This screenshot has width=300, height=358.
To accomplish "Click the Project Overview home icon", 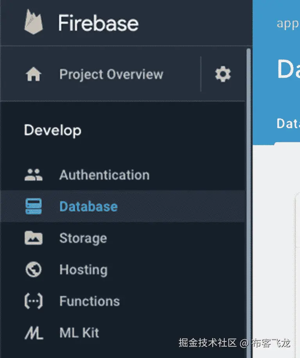I will coord(34,74).
